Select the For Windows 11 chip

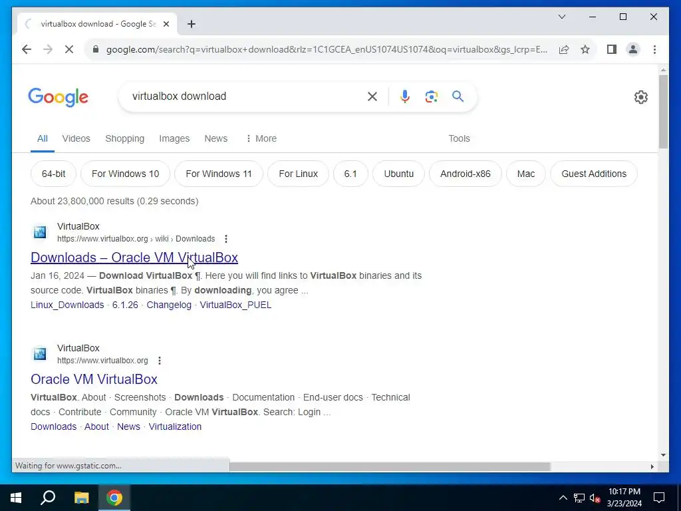pyautogui.click(x=218, y=174)
